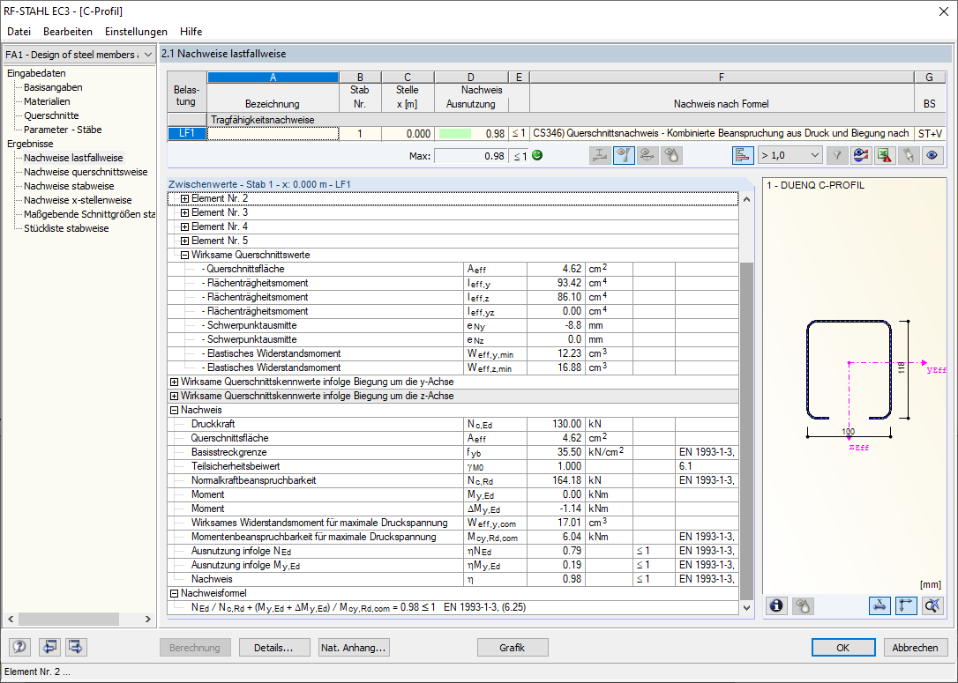This screenshot has width=958, height=683.
Task: Click the funnel filter icon
Action: 837,156
